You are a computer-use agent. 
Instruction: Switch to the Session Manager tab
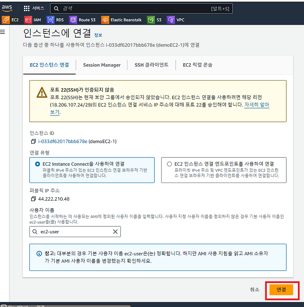pos(102,65)
